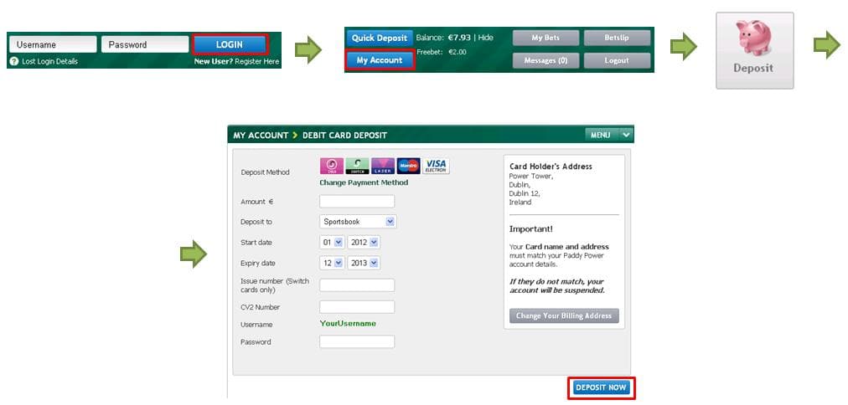Click the DEBIT CARD DEPOSIT breadcrumb text

pos(344,136)
